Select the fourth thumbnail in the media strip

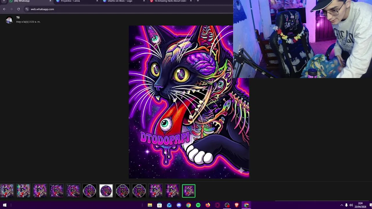pyautogui.click(x=56, y=191)
